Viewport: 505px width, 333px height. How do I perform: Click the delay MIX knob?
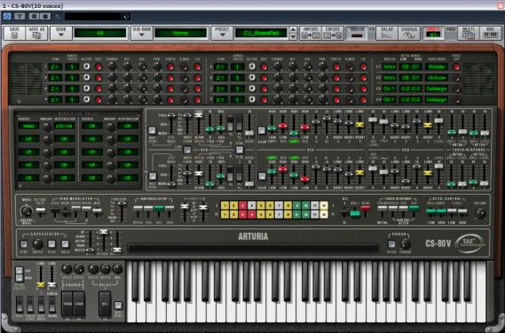pos(117,268)
